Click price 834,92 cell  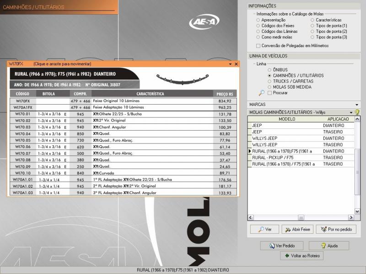pos(225,101)
